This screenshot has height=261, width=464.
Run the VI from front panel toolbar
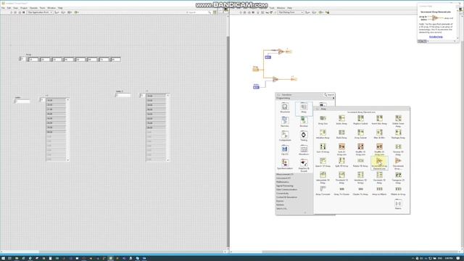click(12, 12)
